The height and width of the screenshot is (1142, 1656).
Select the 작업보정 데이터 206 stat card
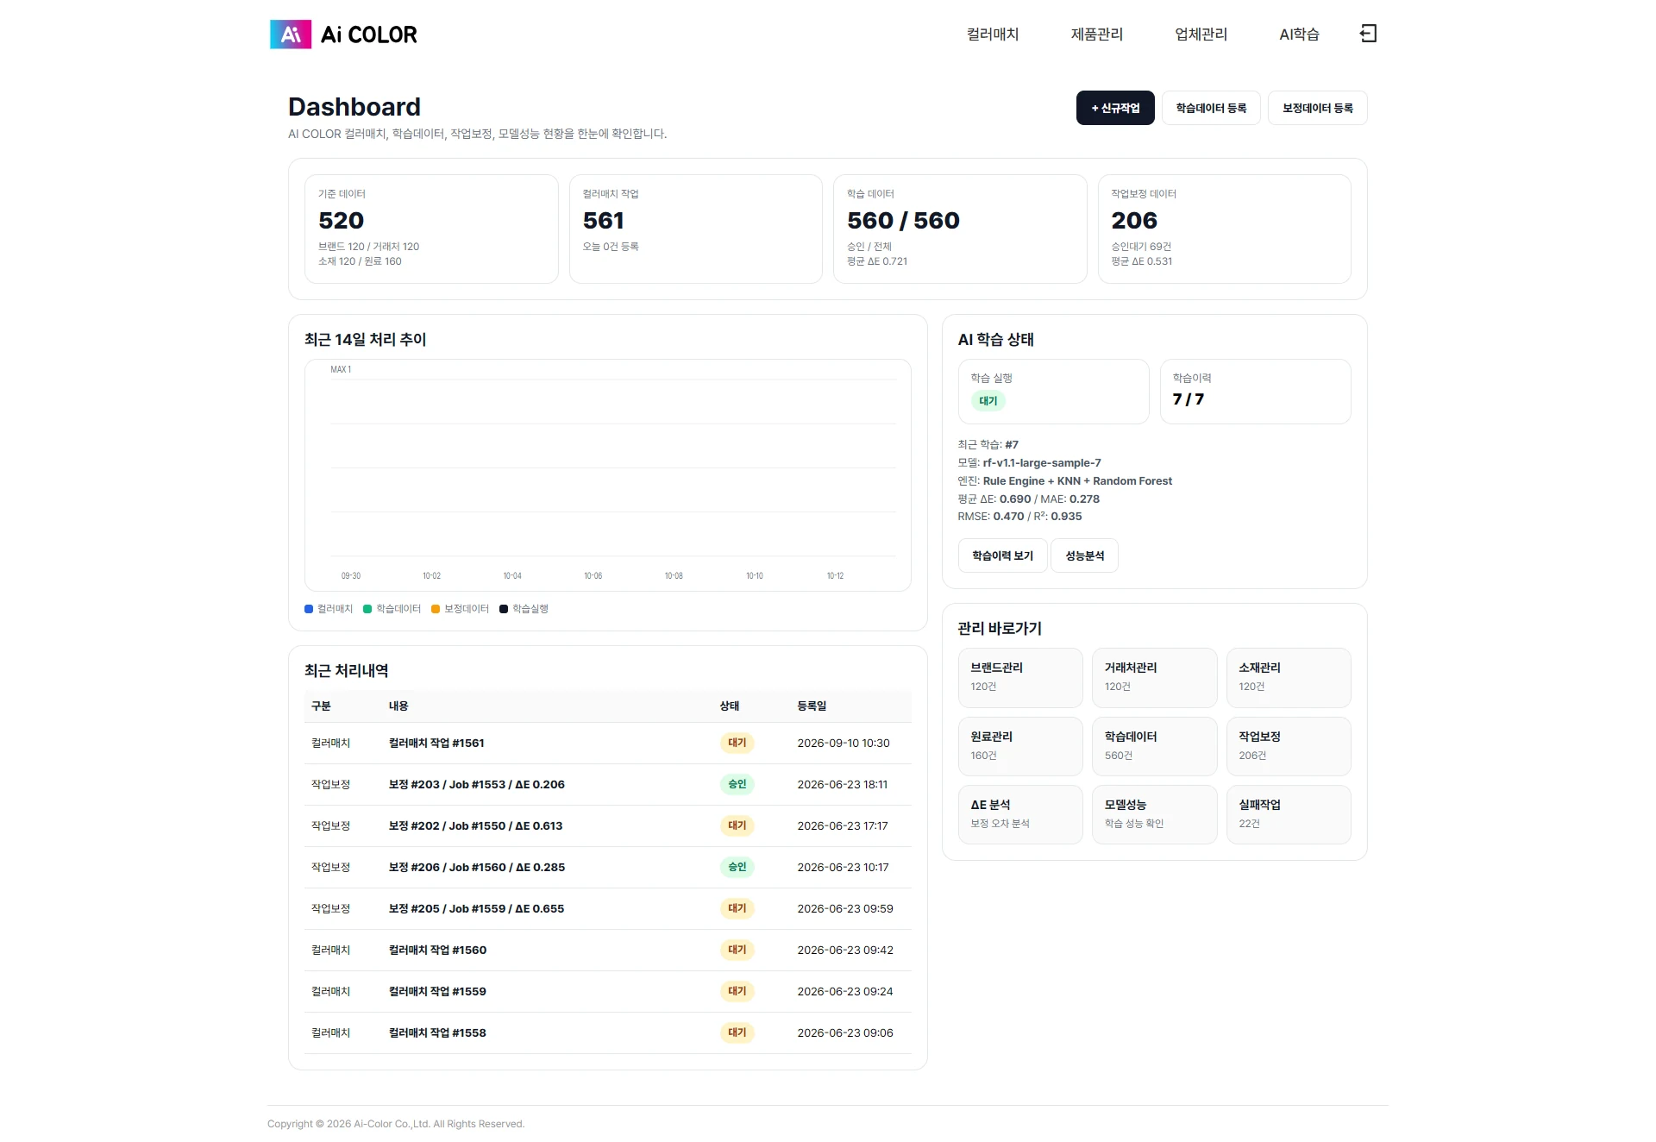pos(1224,229)
